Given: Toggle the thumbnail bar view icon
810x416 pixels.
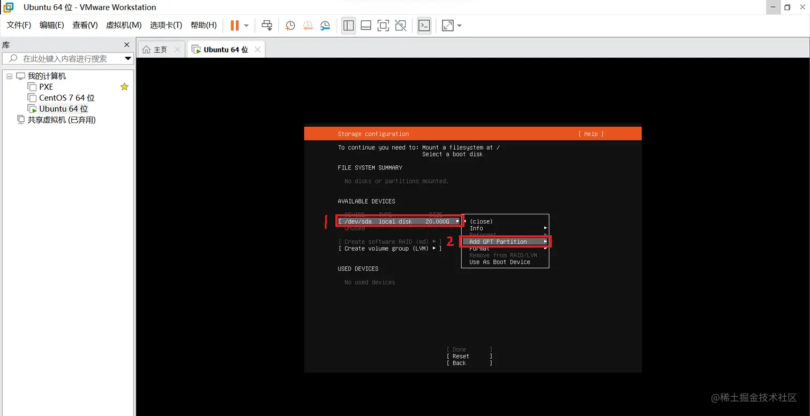Looking at the screenshot, I should point(366,25).
